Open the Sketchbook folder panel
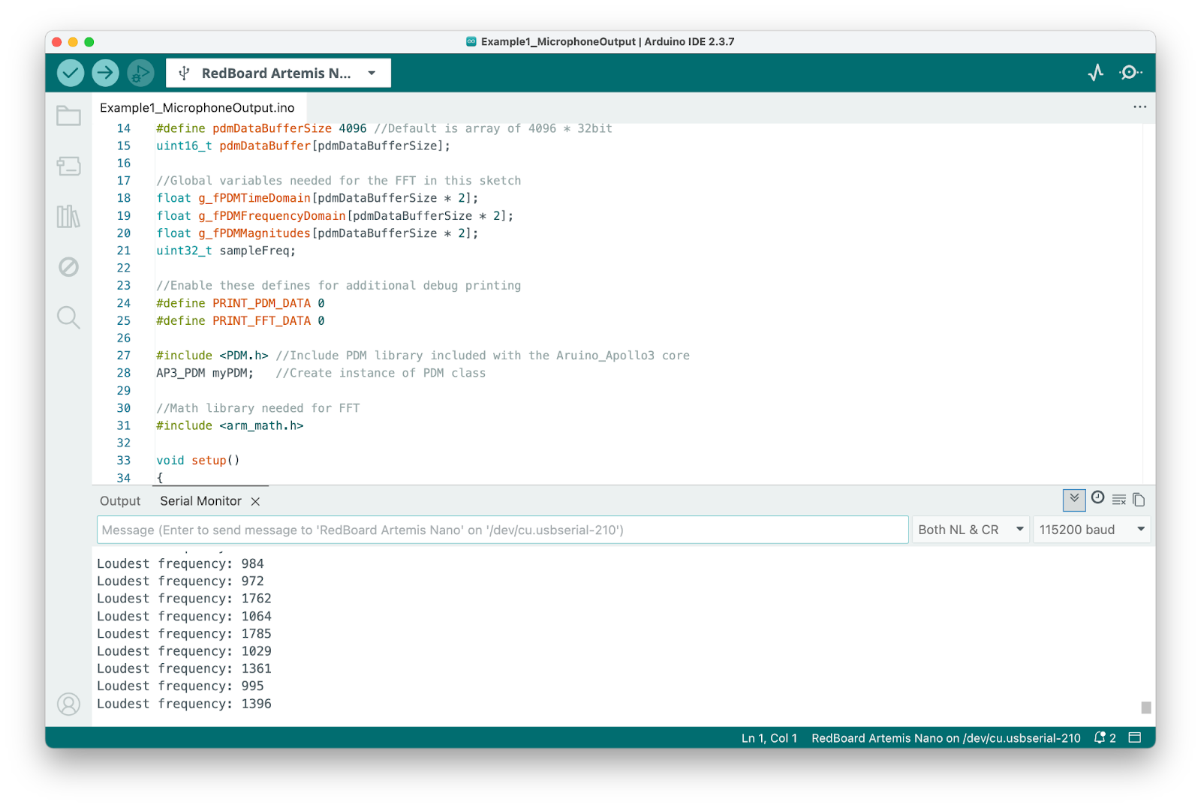1201x808 pixels. point(68,116)
